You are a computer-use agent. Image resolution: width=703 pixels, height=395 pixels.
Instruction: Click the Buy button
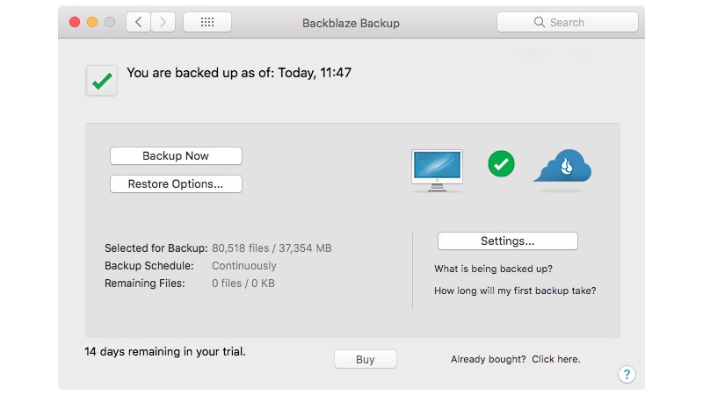tap(366, 359)
